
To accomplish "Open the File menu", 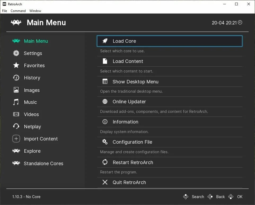I will click(x=5, y=11).
